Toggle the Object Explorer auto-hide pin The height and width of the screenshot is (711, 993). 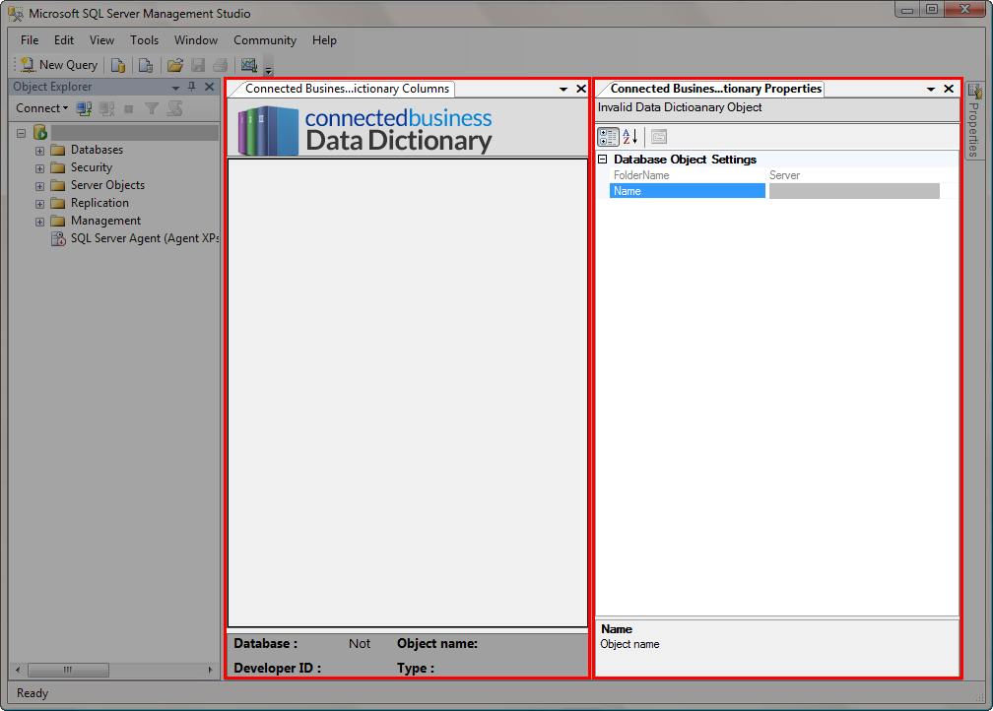point(191,87)
